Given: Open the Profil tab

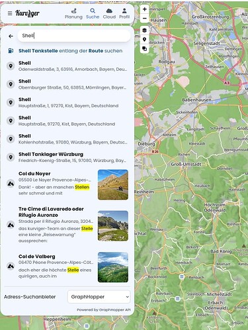Looking at the screenshot, I should coord(124,14).
